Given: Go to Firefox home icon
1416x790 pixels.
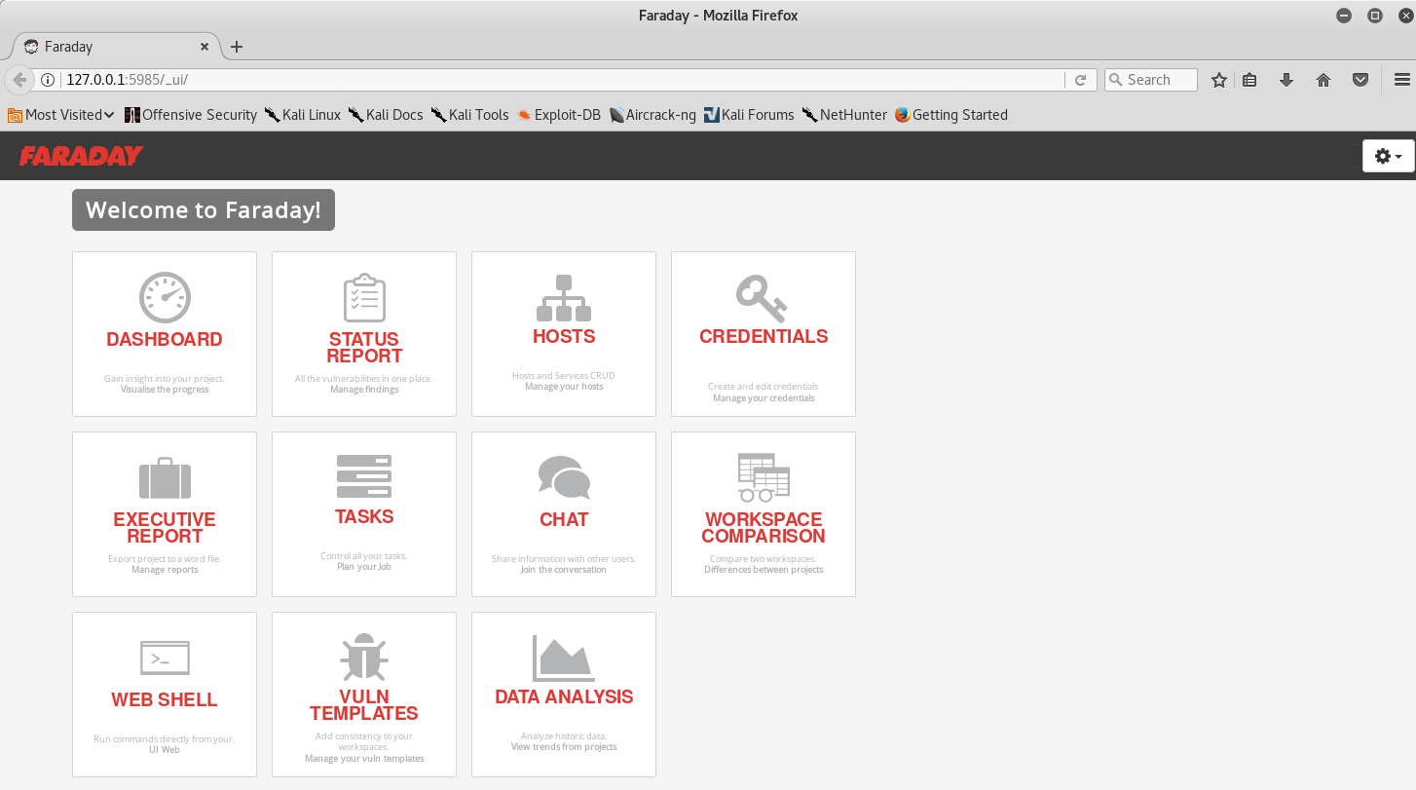Looking at the screenshot, I should (x=1323, y=80).
